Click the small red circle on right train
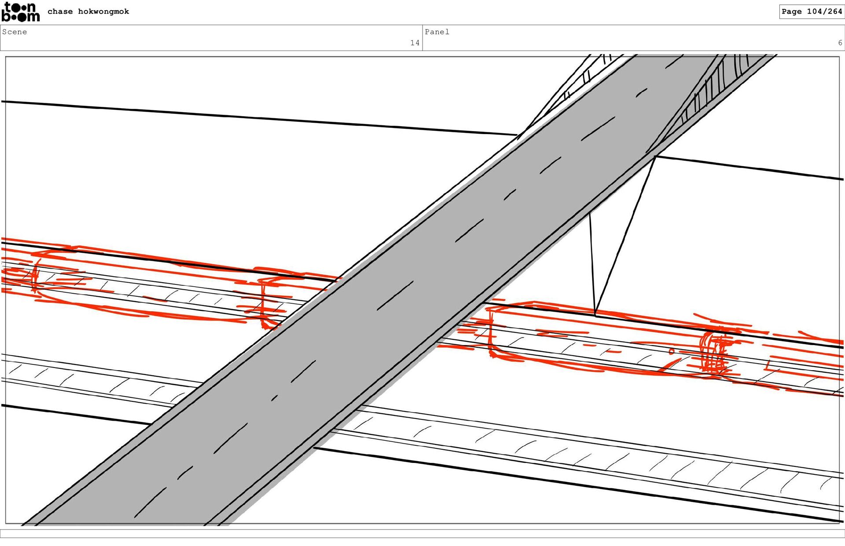Image resolution: width=845 pixels, height=546 pixels. 671,351
